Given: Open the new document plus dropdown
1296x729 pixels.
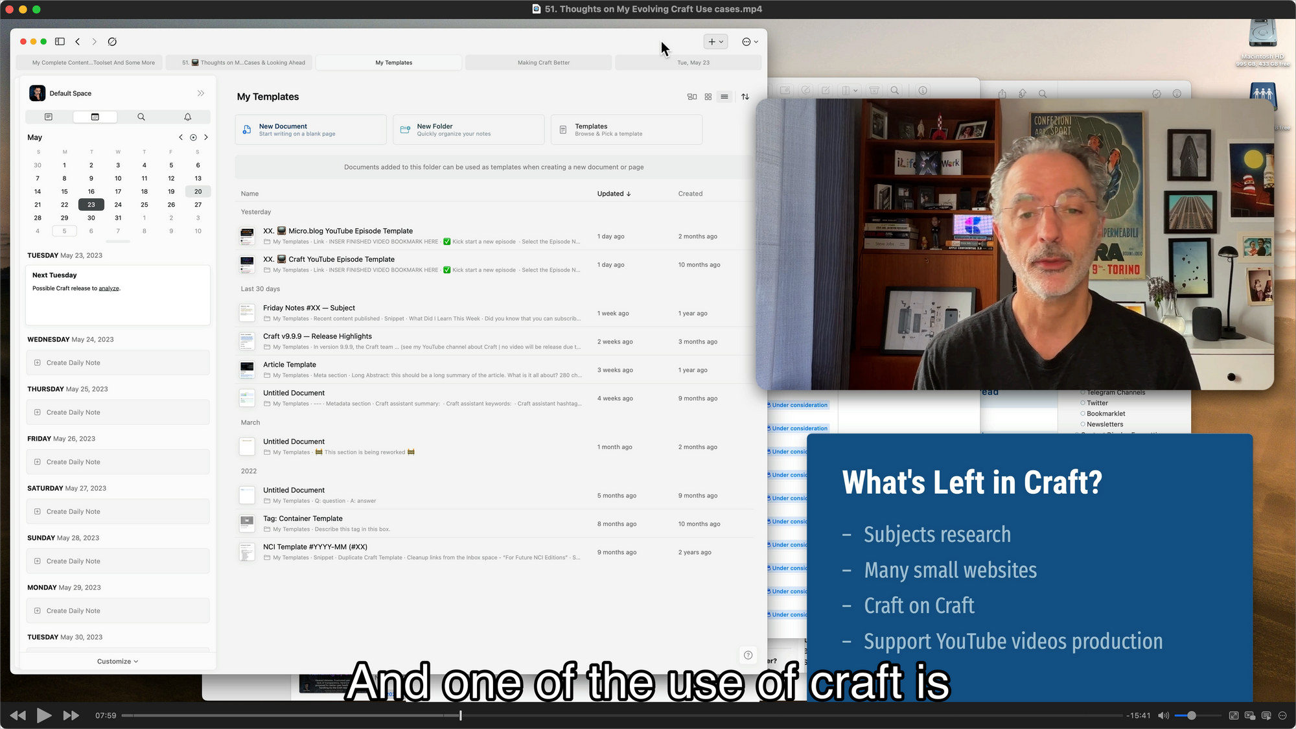Looking at the screenshot, I should 715,41.
